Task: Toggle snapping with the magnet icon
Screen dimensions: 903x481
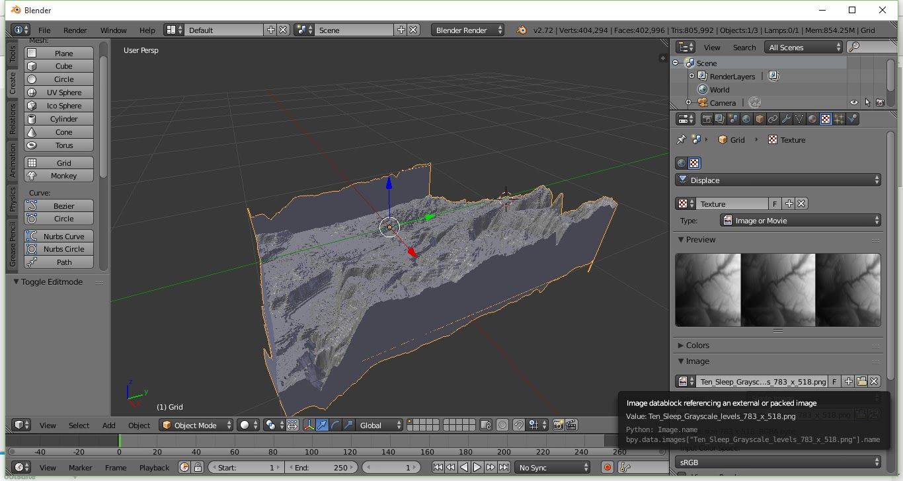Action: pyautogui.click(x=519, y=425)
